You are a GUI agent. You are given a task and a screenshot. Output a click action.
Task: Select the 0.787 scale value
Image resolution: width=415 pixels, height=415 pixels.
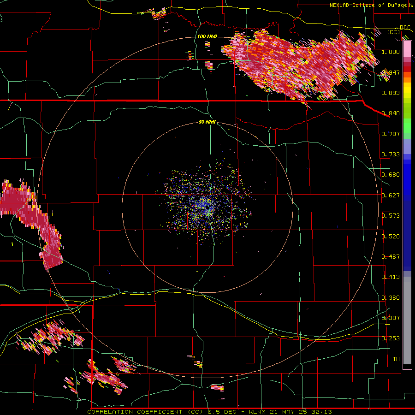[391, 134]
